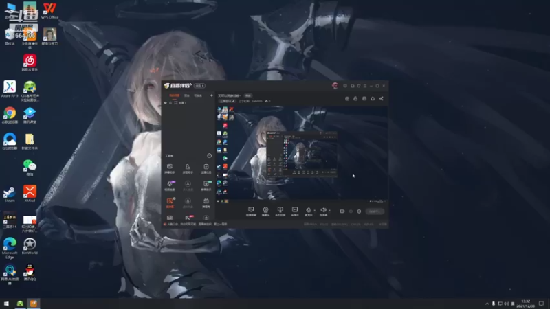Toggle the eye visibility for full screen source

165,103
